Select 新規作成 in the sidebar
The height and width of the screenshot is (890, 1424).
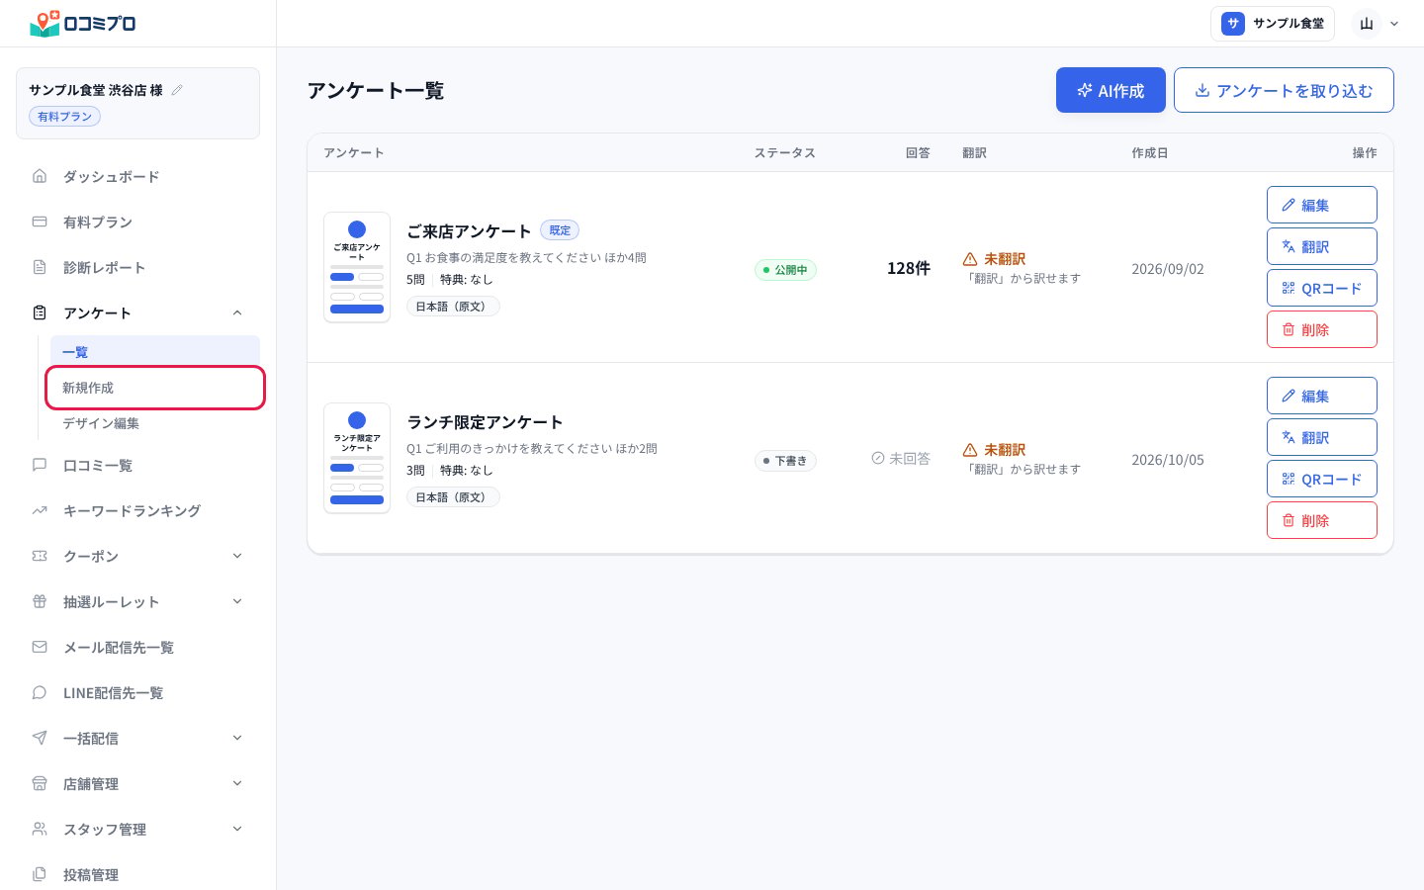click(x=155, y=388)
